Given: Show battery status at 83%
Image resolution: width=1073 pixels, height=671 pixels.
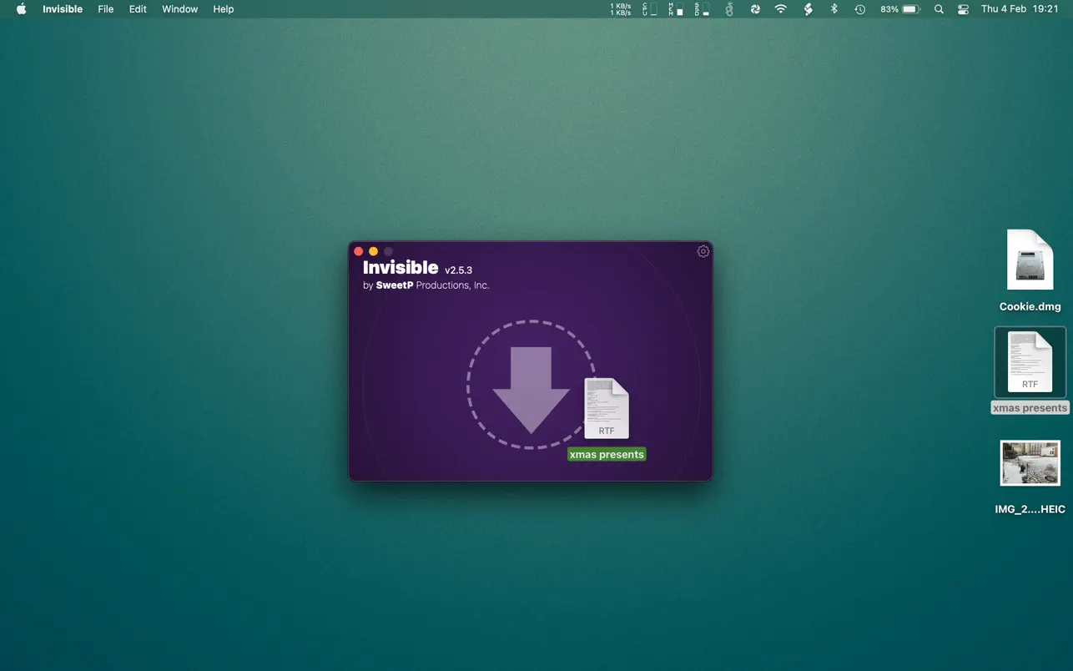Looking at the screenshot, I should pos(899,9).
